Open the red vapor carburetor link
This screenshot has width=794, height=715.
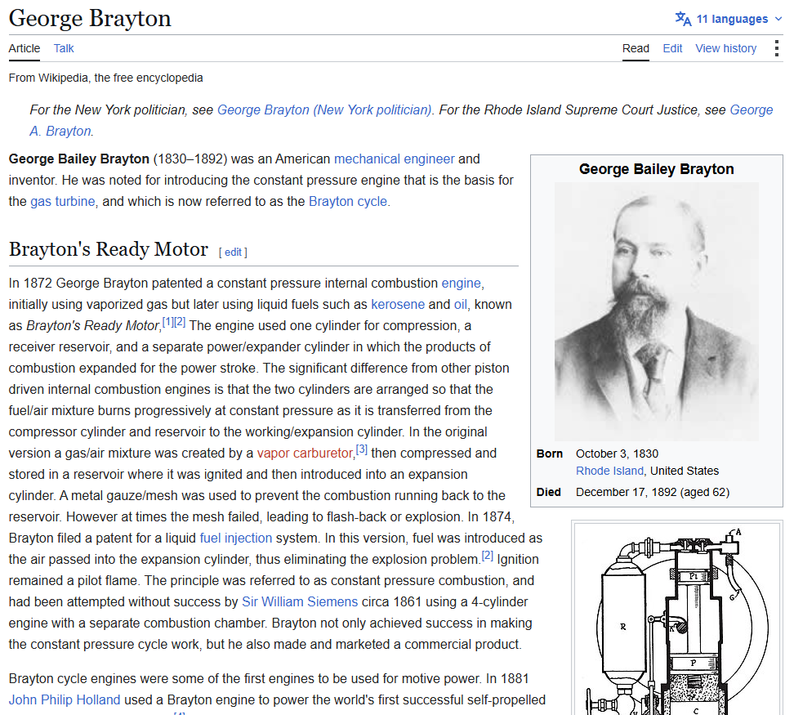click(305, 454)
